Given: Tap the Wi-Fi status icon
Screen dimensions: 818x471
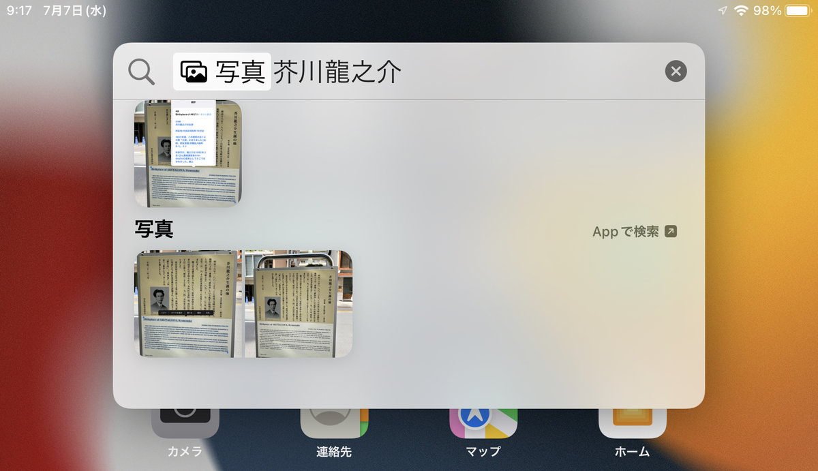Looking at the screenshot, I should tap(741, 11).
